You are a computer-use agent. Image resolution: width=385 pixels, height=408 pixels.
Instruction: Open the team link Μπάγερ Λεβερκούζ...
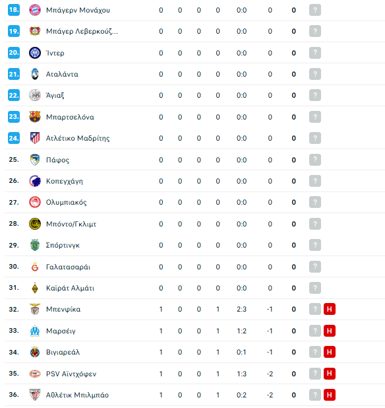(x=82, y=32)
